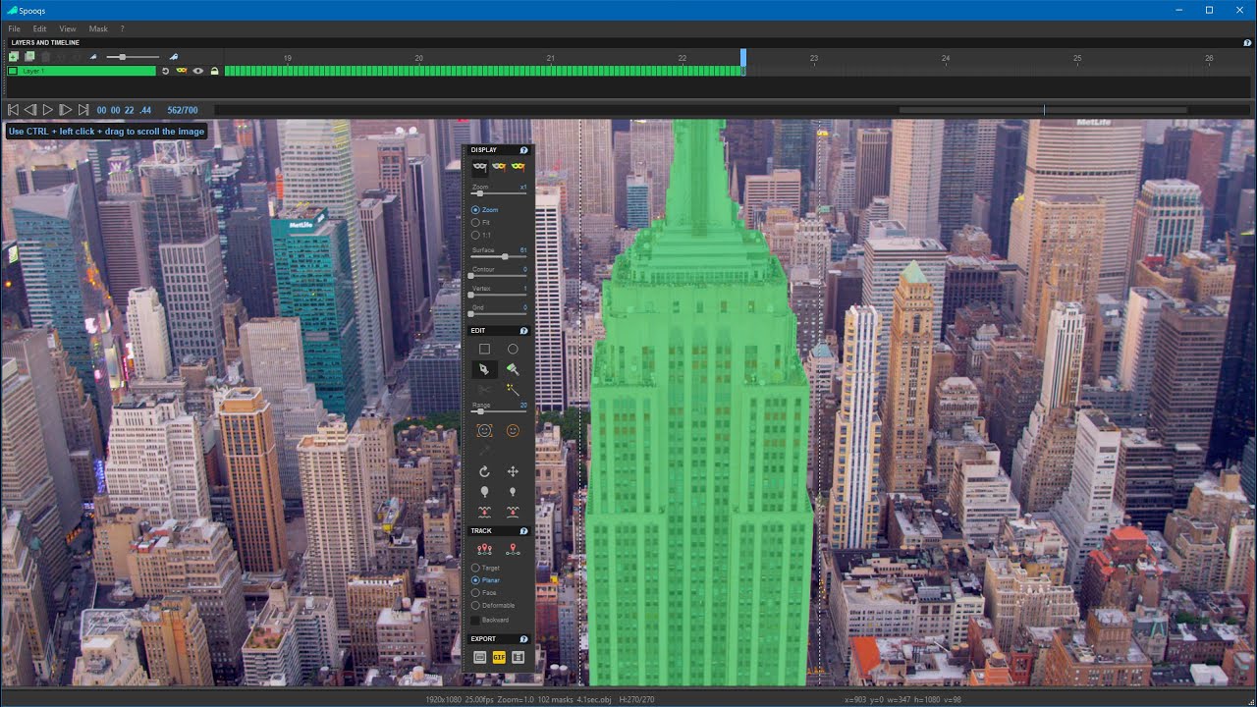Open the File menu
Image resolution: width=1257 pixels, height=707 pixels.
[14, 29]
